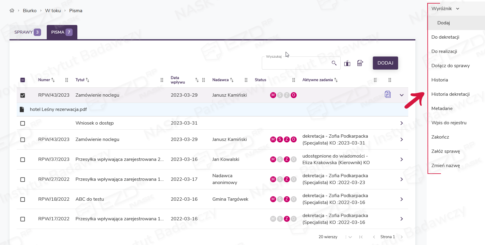Toggle the select-all header checkbox
The height and width of the screenshot is (245, 485).
click(23, 80)
